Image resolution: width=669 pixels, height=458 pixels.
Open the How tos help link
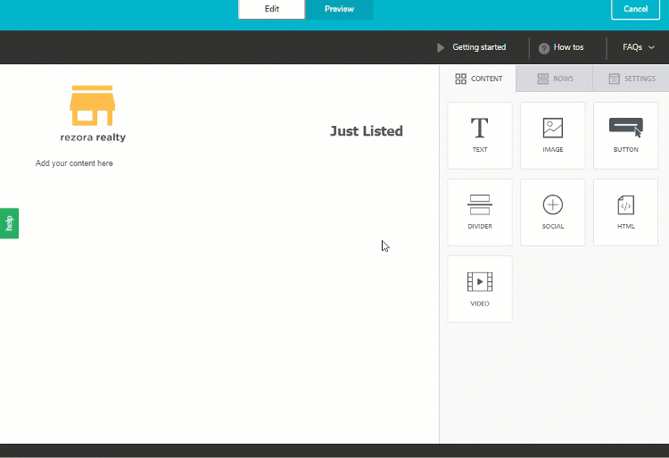pyautogui.click(x=561, y=47)
